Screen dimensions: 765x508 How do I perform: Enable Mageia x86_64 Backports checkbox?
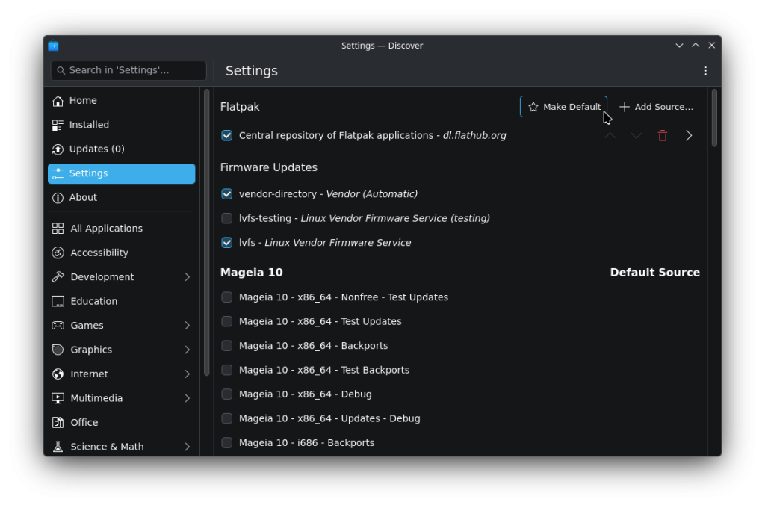(x=227, y=346)
